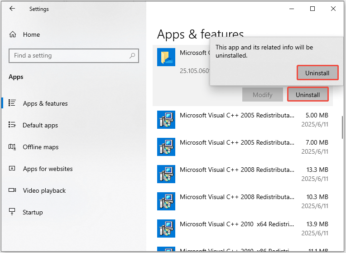The image size is (346, 253).
Task: Select the Visual C++ 2005 Redistributable 5.00 MB entry
Action: tap(243, 120)
